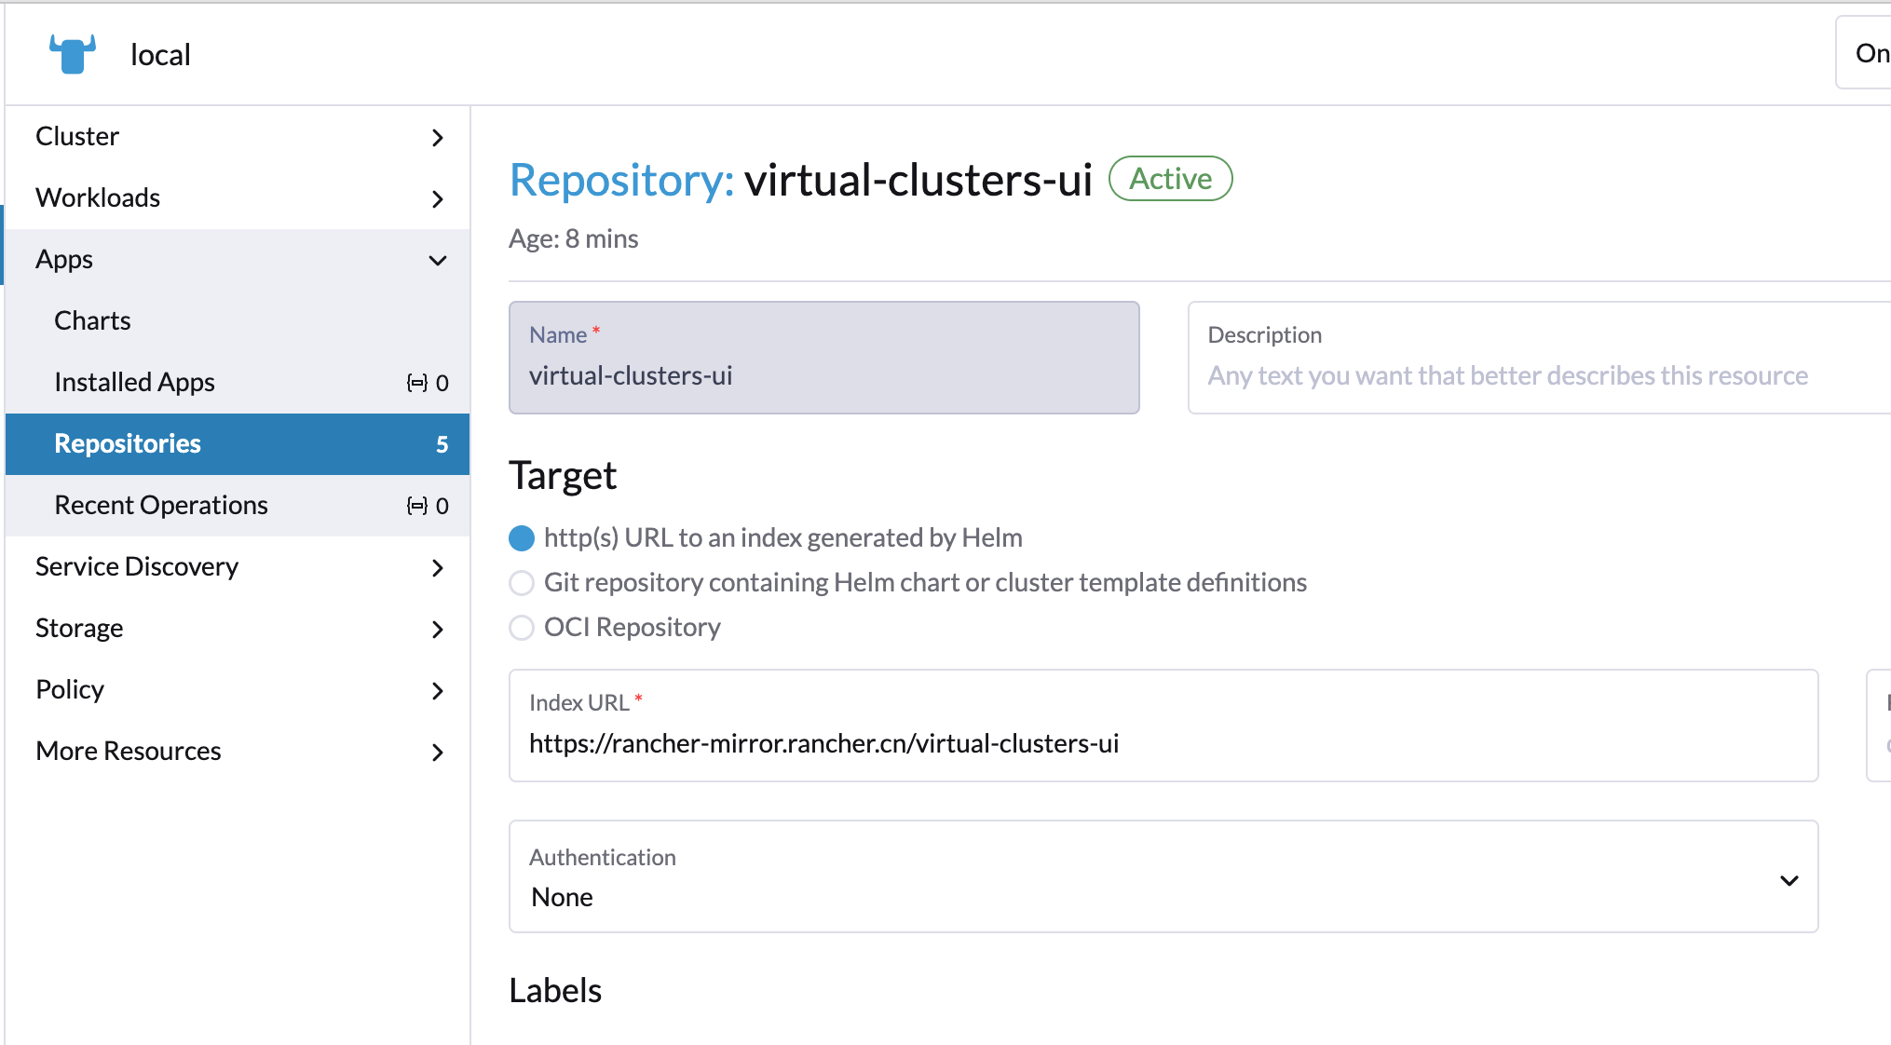Open Repositories list in sidebar

128,443
